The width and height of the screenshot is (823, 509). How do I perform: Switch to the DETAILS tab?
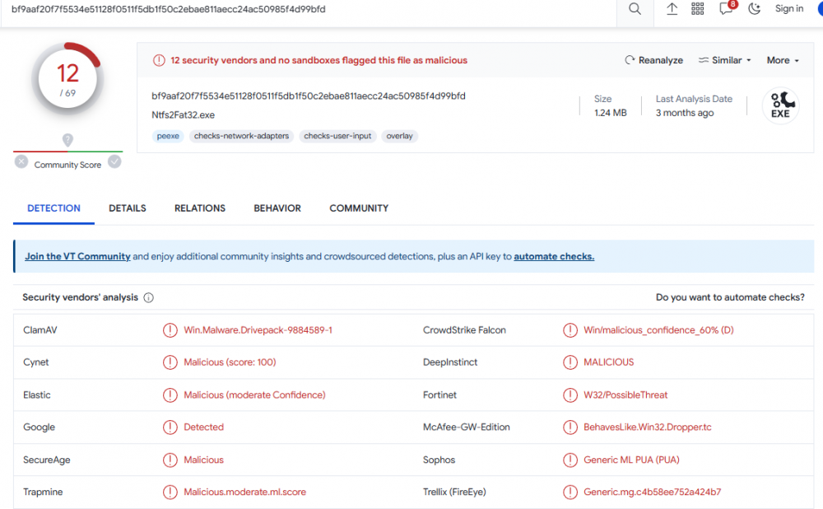128,208
